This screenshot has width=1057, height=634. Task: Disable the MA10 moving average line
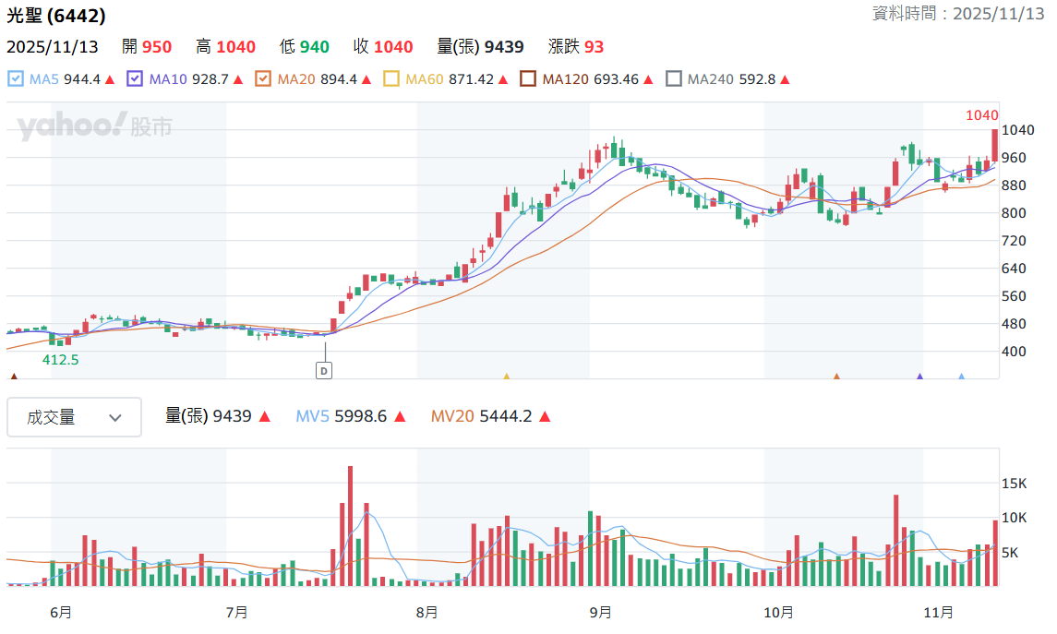click(x=135, y=79)
